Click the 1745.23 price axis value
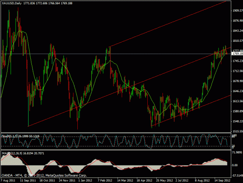 [x=238, y=61]
